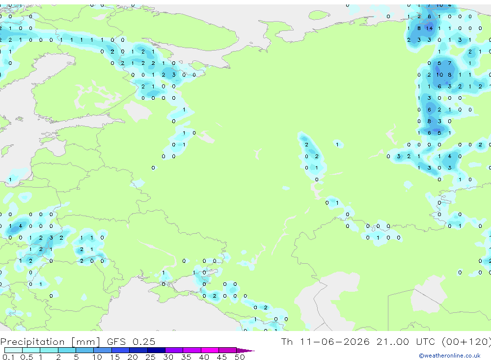Click the 20–25 mm legend color box
The height and width of the screenshot is (360, 491).
138,350
